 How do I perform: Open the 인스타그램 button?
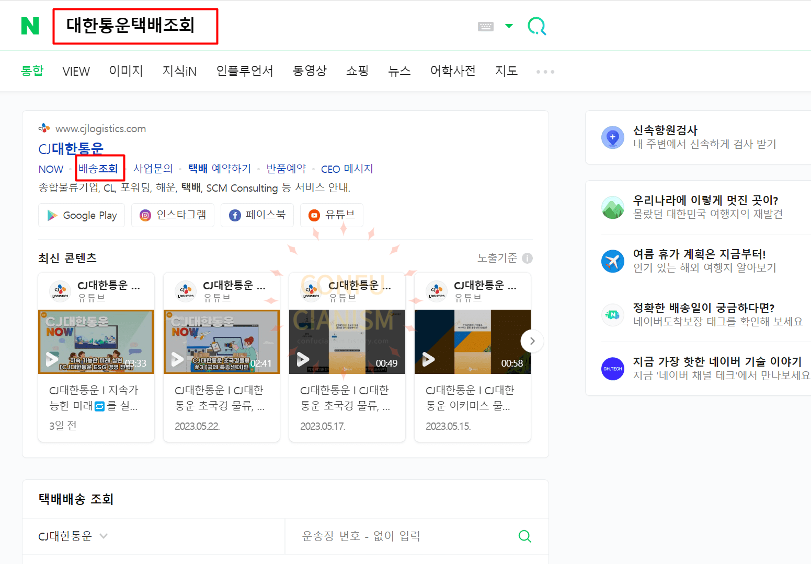pyautogui.click(x=173, y=215)
